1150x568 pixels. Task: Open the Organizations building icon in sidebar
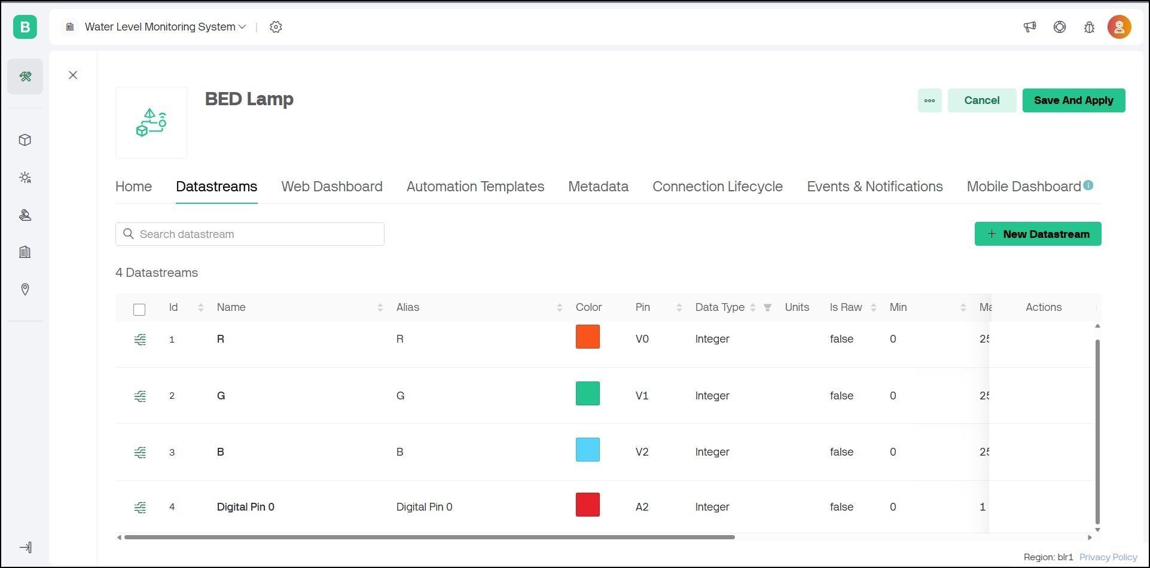click(x=25, y=252)
